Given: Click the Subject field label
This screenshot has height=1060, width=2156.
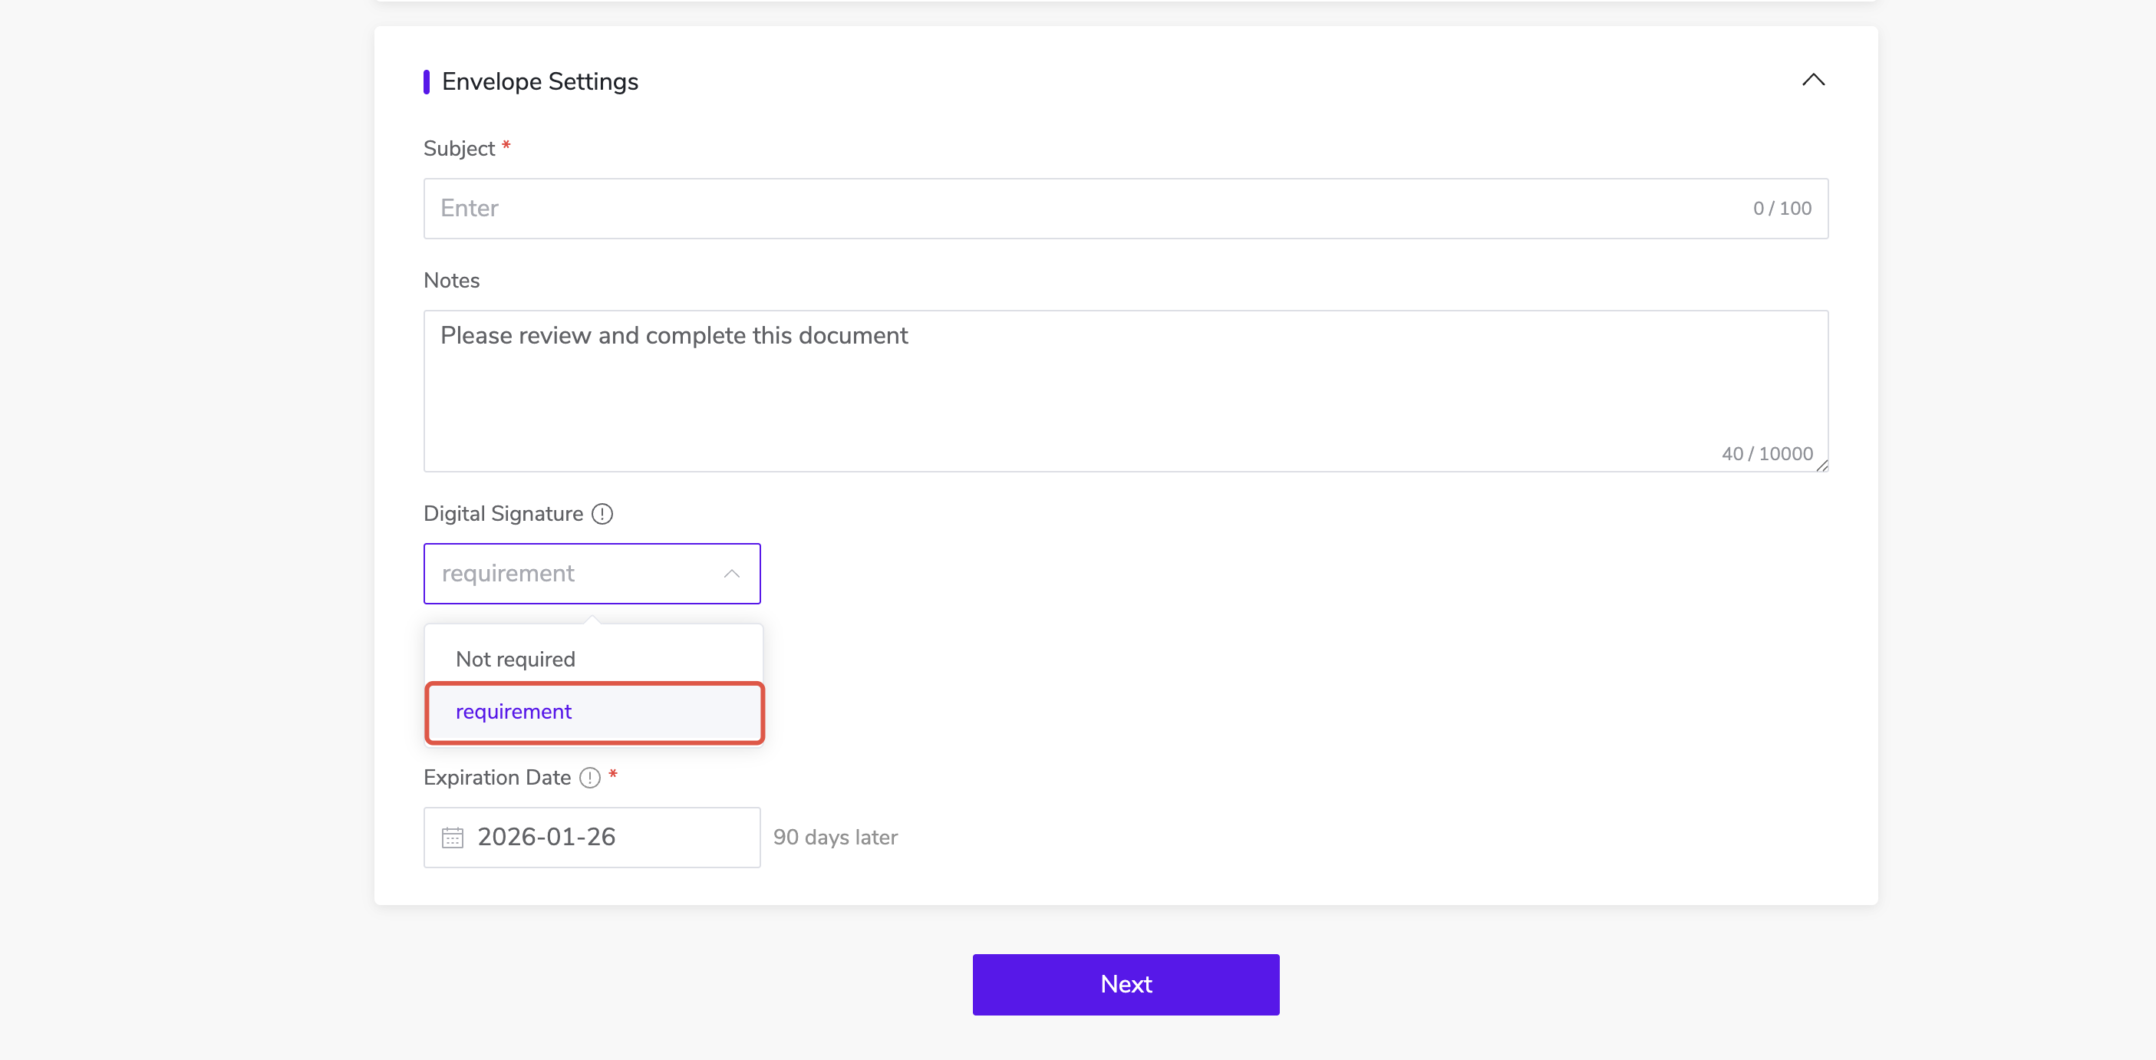Looking at the screenshot, I should 459,148.
